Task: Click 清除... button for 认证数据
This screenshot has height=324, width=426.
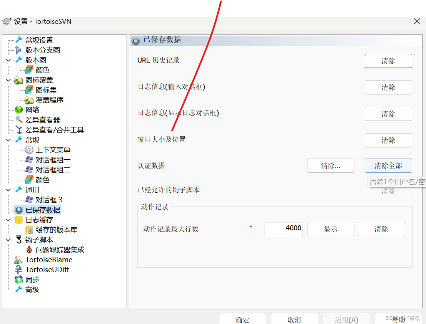Action: [331, 166]
